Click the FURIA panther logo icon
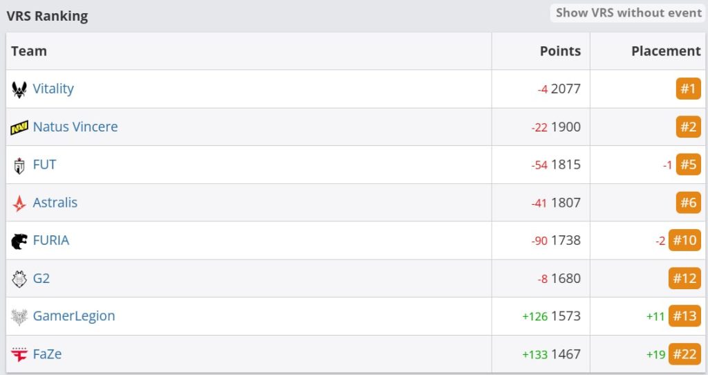The image size is (708, 375). [19, 241]
